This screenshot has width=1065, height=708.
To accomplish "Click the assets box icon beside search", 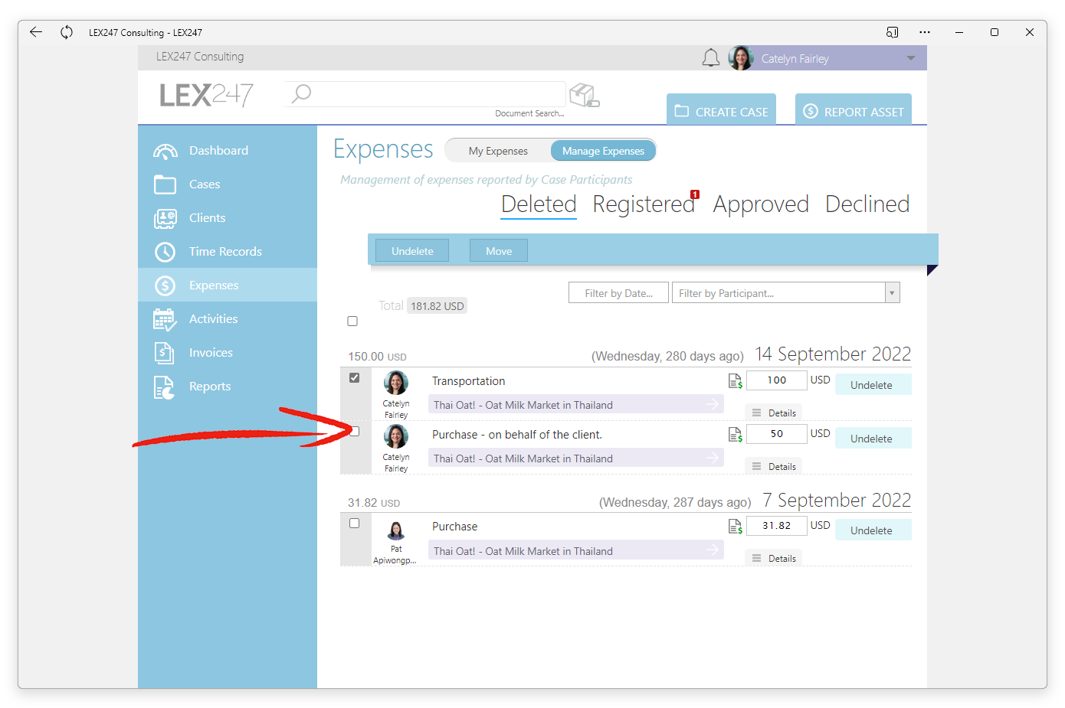I will [x=584, y=95].
